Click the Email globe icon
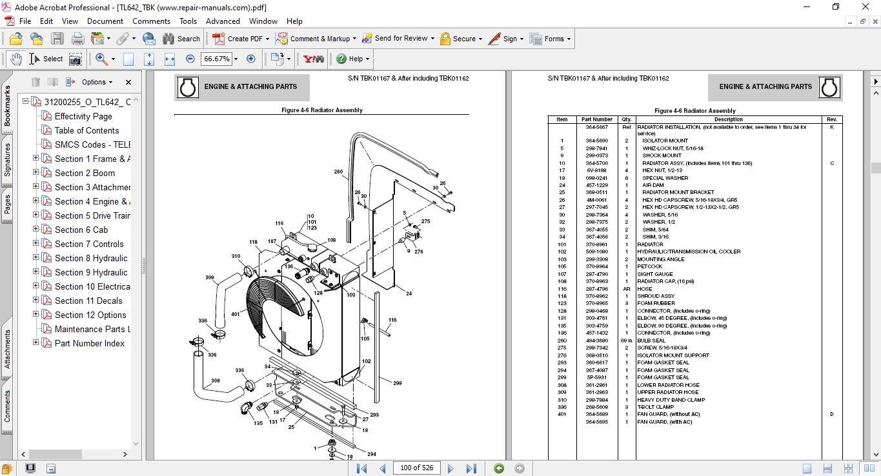The width and height of the screenshot is (881, 476). pos(148,39)
